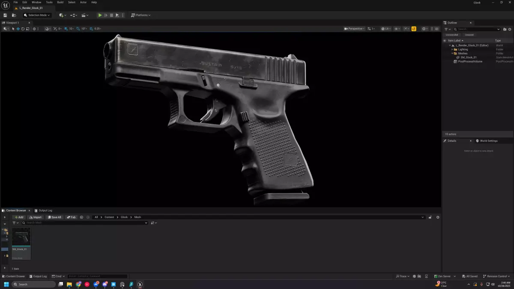
Task: Open play mode options three-dot menu
Action: (x=123, y=15)
